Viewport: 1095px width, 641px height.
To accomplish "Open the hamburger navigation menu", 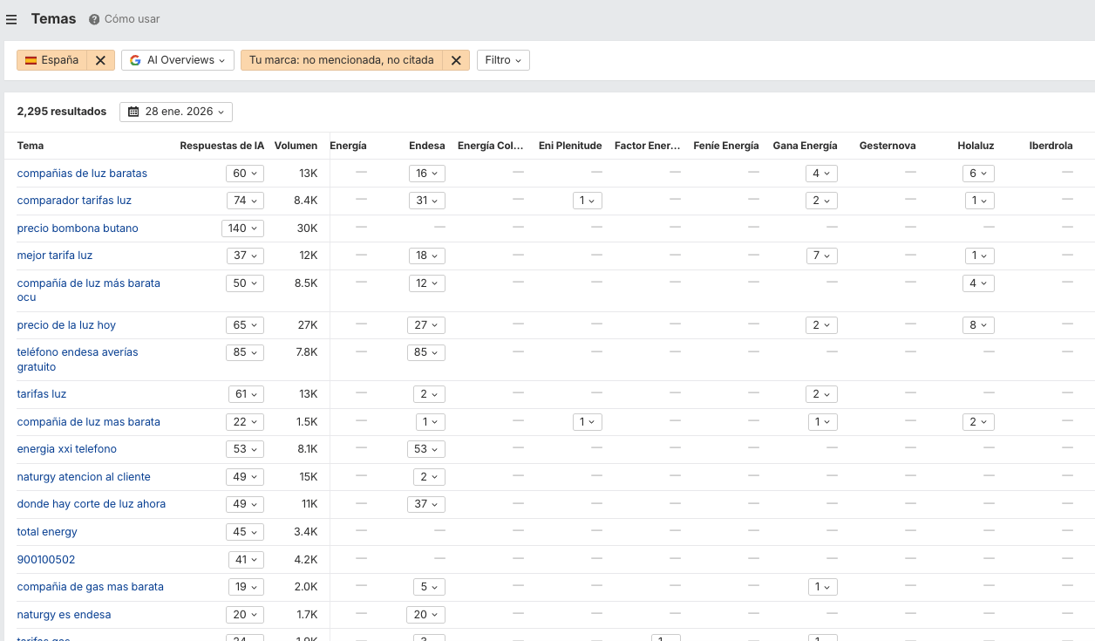I will coord(11,18).
